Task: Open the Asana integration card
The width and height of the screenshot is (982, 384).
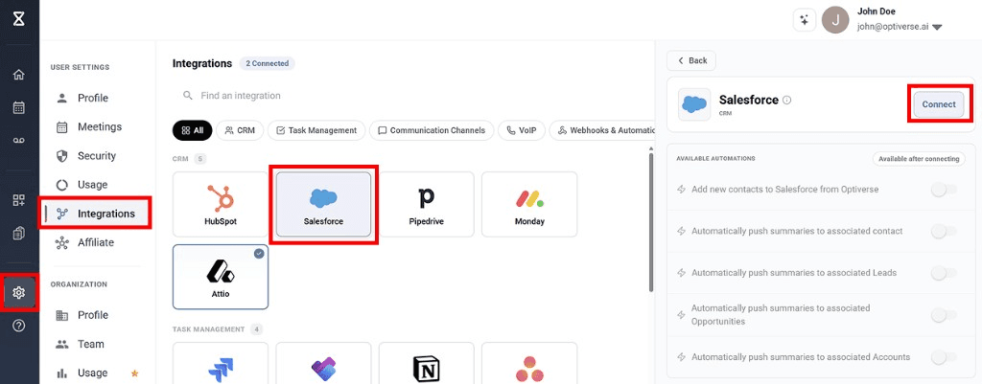Action: tap(529, 363)
